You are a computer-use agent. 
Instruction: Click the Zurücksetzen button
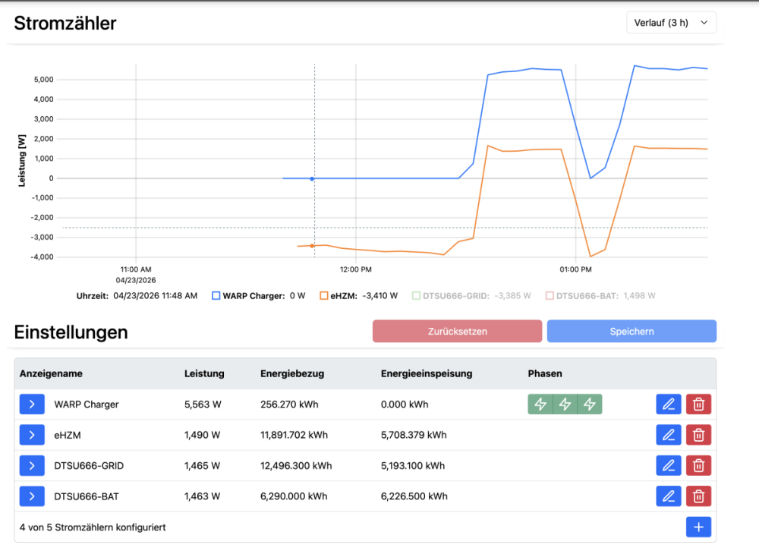click(x=457, y=332)
